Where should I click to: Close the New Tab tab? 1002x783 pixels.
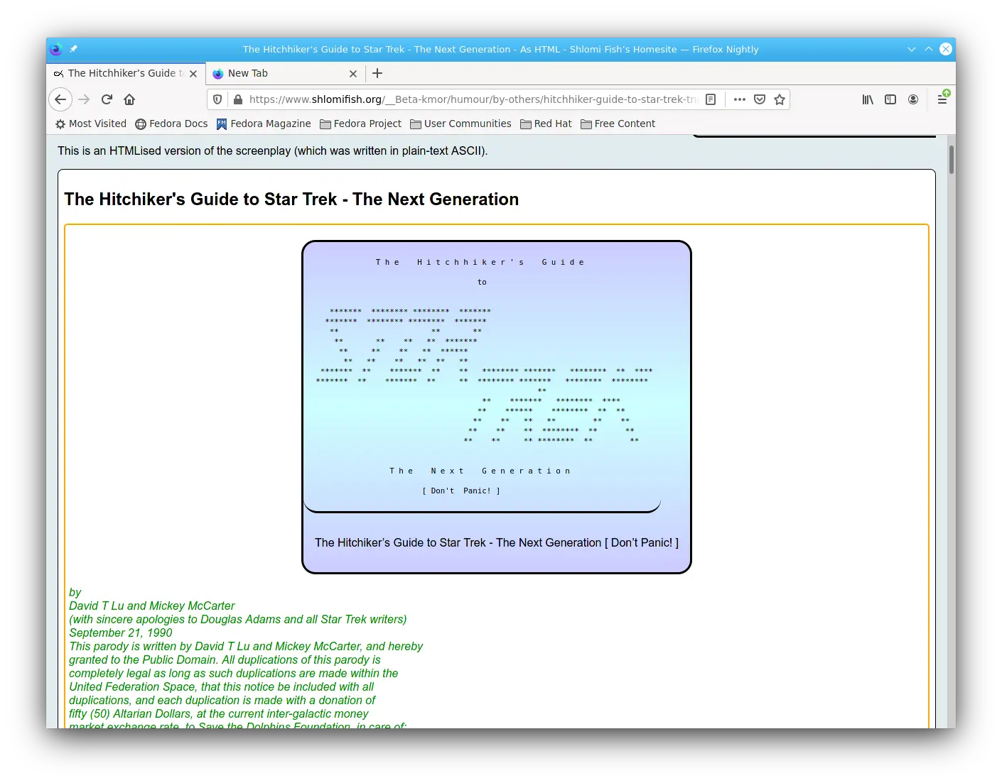(353, 74)
